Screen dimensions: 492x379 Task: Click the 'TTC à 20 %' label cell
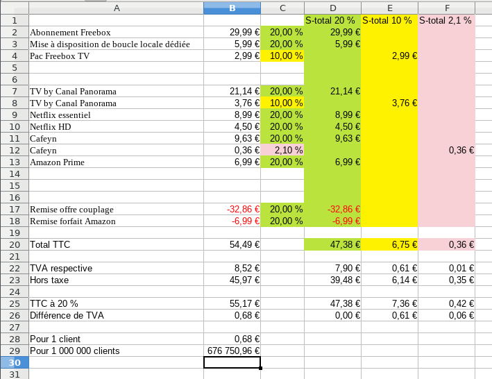coord(116,304)
